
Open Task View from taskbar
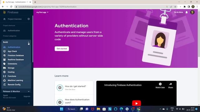tap(81, 109)
